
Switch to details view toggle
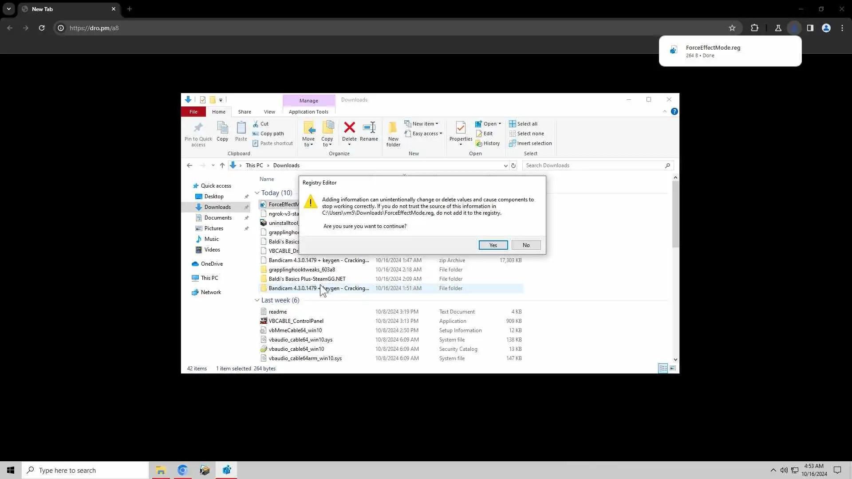click(x=663, y=368)
